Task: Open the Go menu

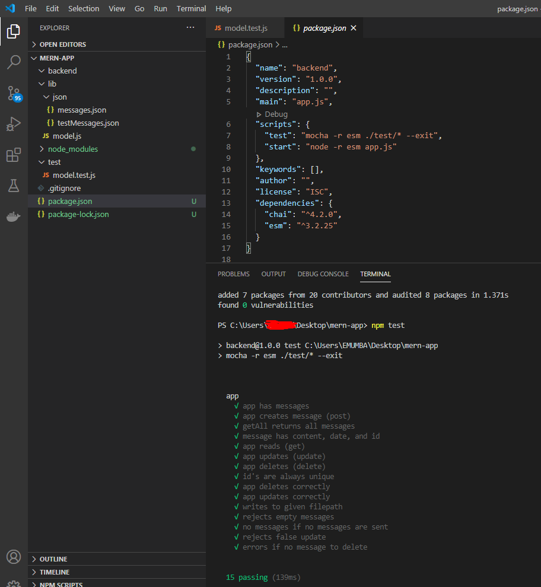Action: pyautogui.click(x=139, y=8)
